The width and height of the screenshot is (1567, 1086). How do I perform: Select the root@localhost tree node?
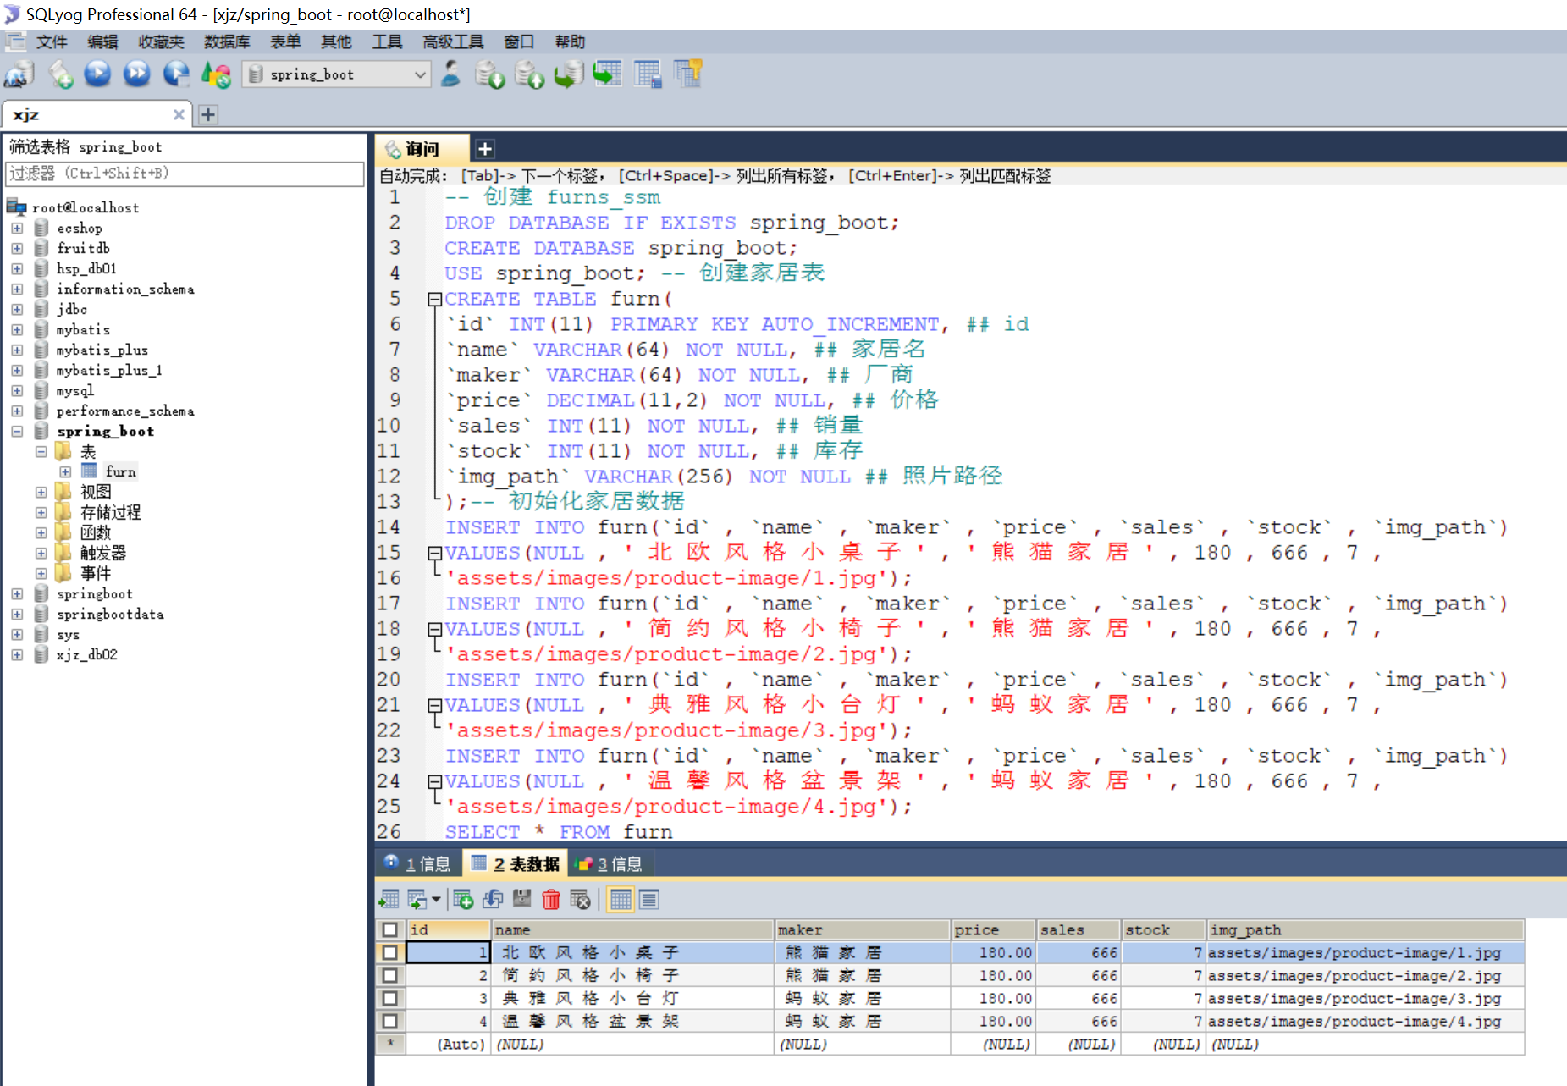pos(85,207)
